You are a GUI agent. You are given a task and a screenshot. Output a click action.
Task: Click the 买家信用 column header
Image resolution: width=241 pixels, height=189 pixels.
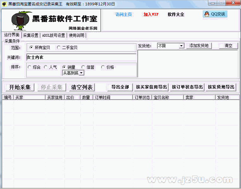pyautogui.click(x=55, y=97)
